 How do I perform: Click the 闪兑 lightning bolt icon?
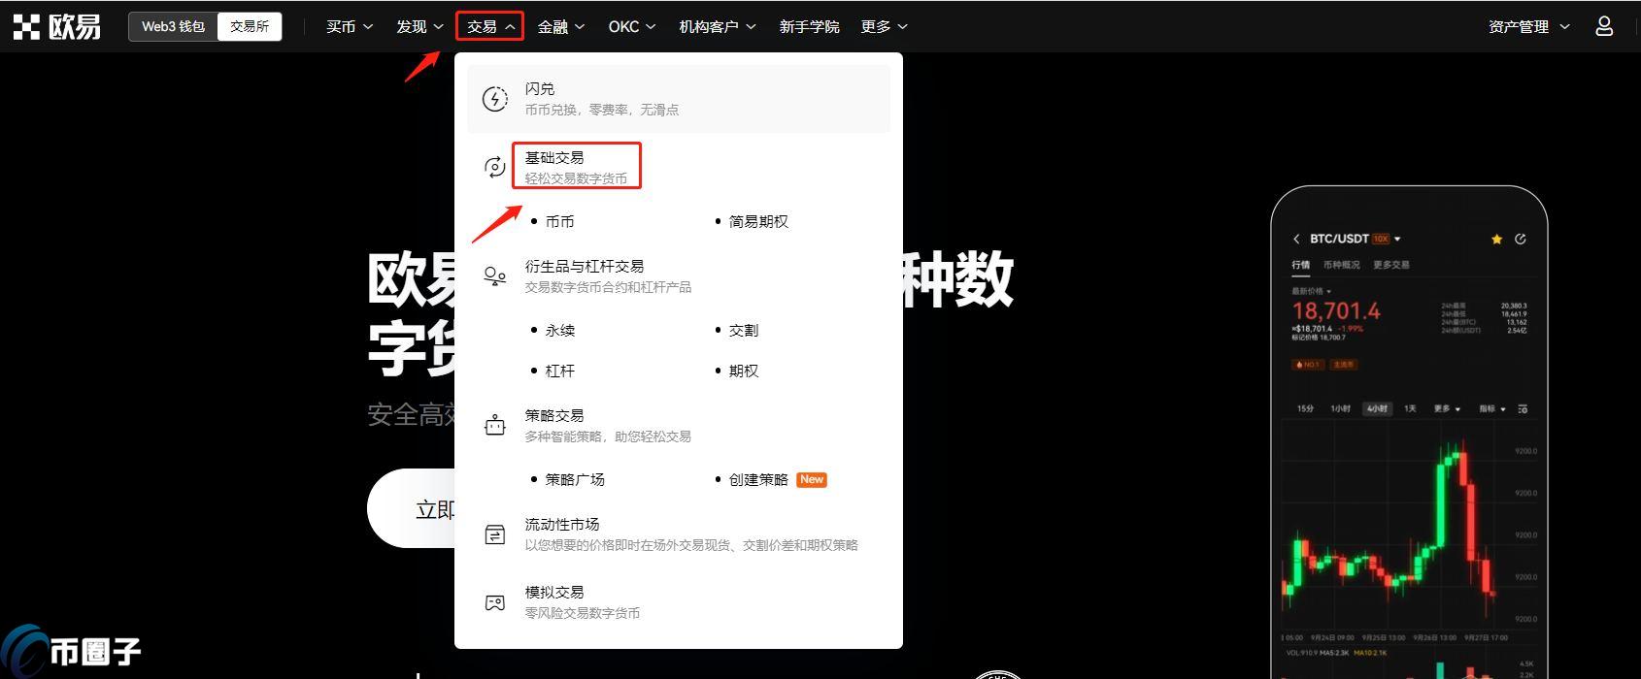495,99
